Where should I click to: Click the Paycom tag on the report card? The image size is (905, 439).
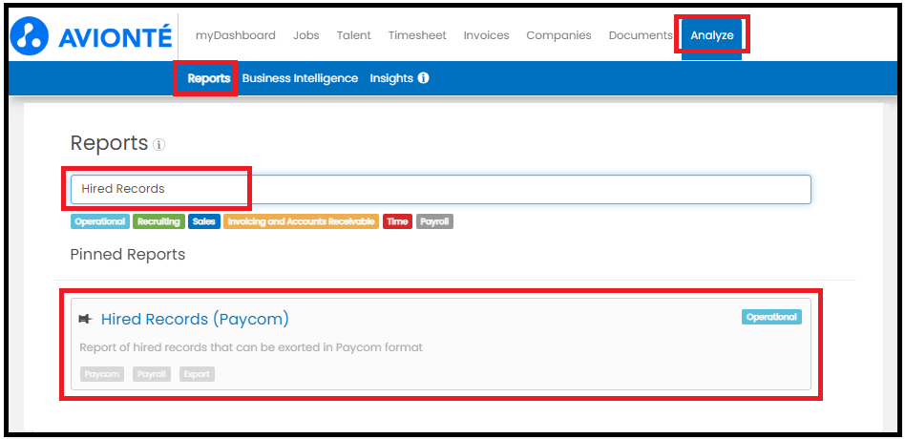102,374
